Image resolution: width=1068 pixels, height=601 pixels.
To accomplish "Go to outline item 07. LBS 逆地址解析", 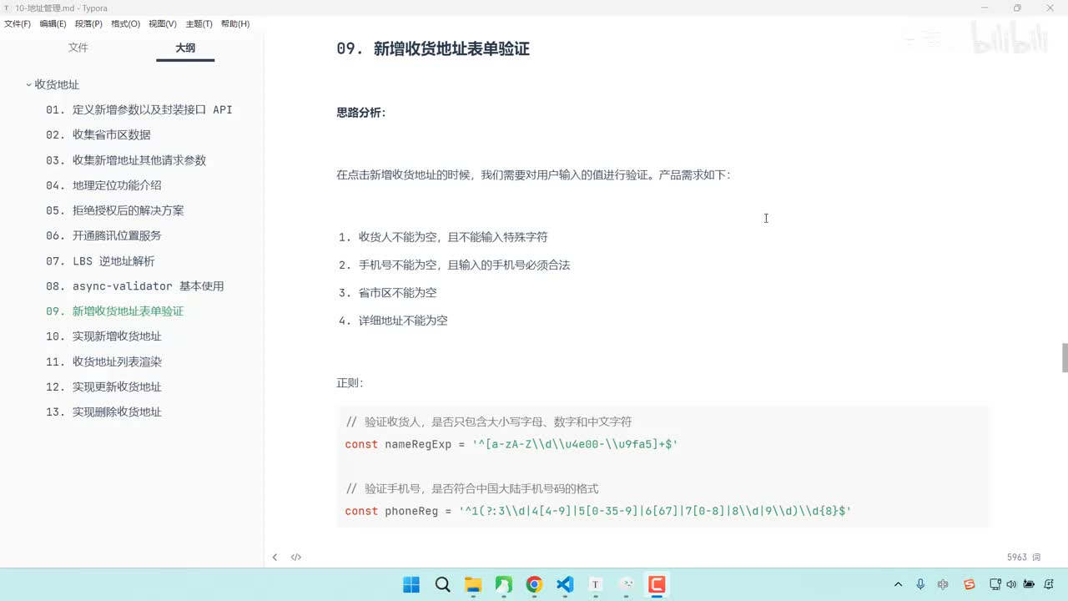I will pos(101,260).
